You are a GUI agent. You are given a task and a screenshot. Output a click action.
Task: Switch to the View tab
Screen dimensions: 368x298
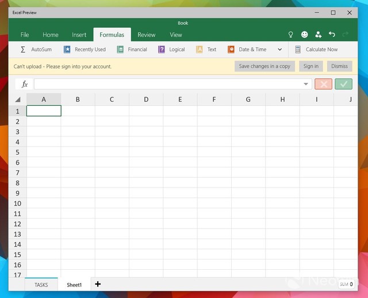[x=176, y=35]
